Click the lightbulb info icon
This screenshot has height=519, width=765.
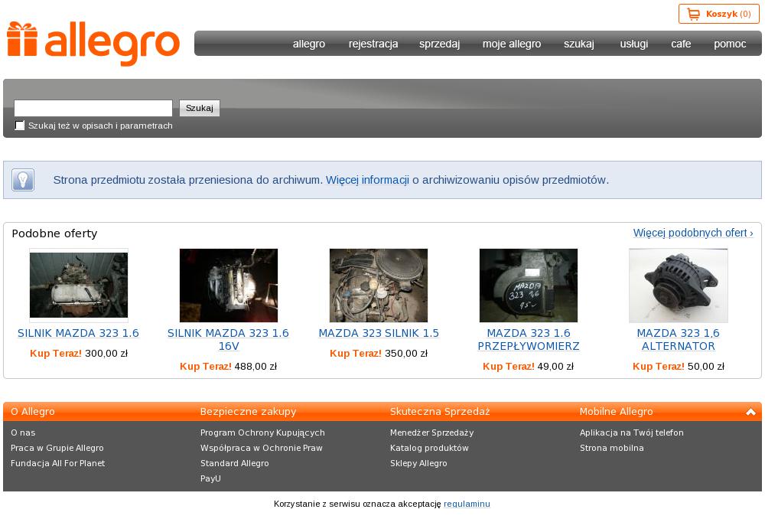pyautogui.click(x=23, y=180)
